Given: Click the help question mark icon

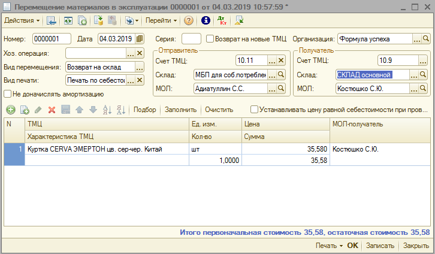Looking at the screenshot, I should point(189,20).
